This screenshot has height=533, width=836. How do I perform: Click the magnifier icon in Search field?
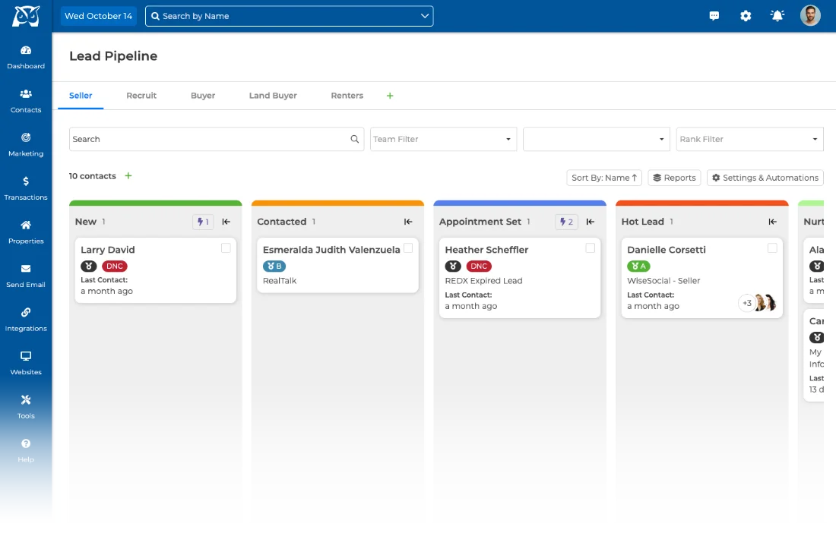(x=355, y=139)
